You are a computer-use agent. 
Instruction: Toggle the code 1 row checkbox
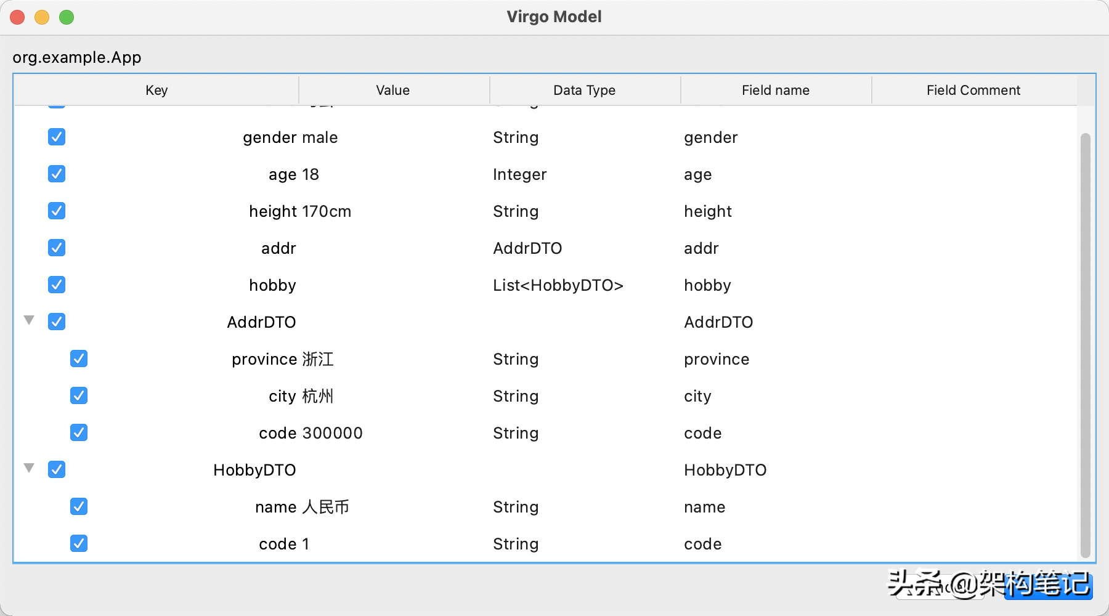pos(79,543)
